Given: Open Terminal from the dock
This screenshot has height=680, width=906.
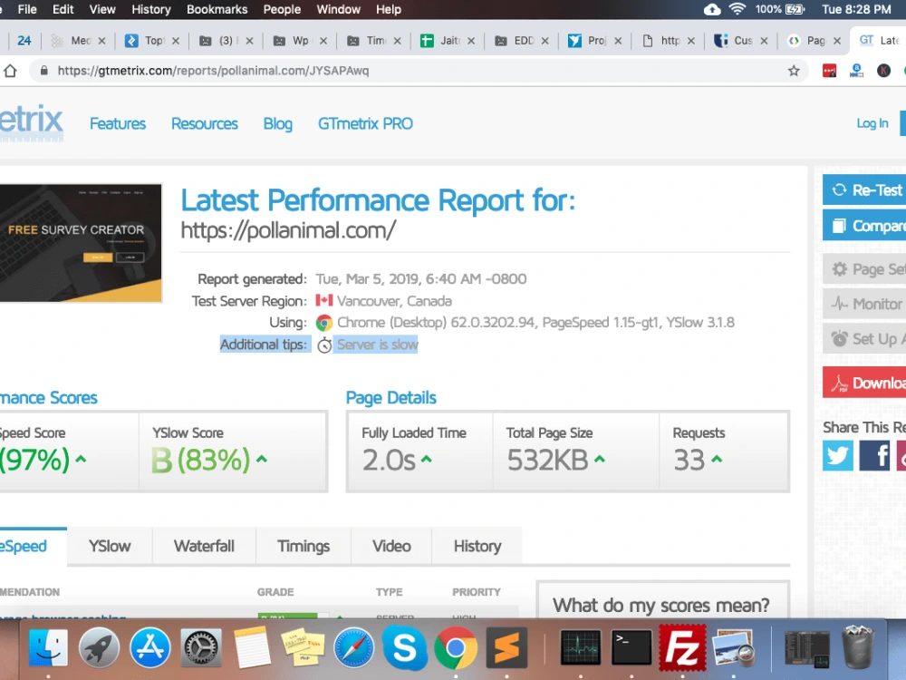Looking at the screenshot, I should (631, 647).
